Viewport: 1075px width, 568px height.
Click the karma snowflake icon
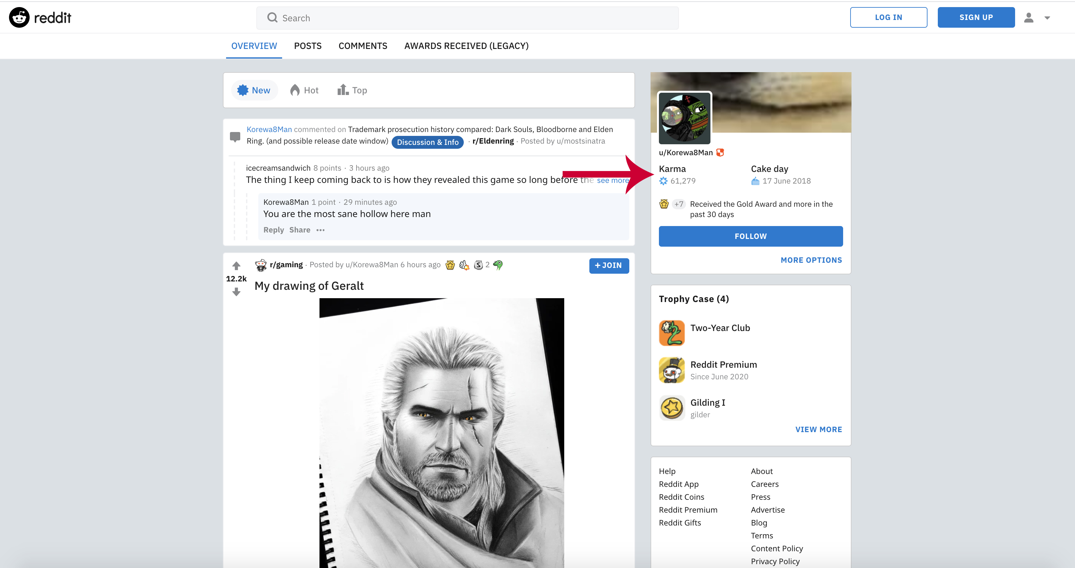coord(663,181)
